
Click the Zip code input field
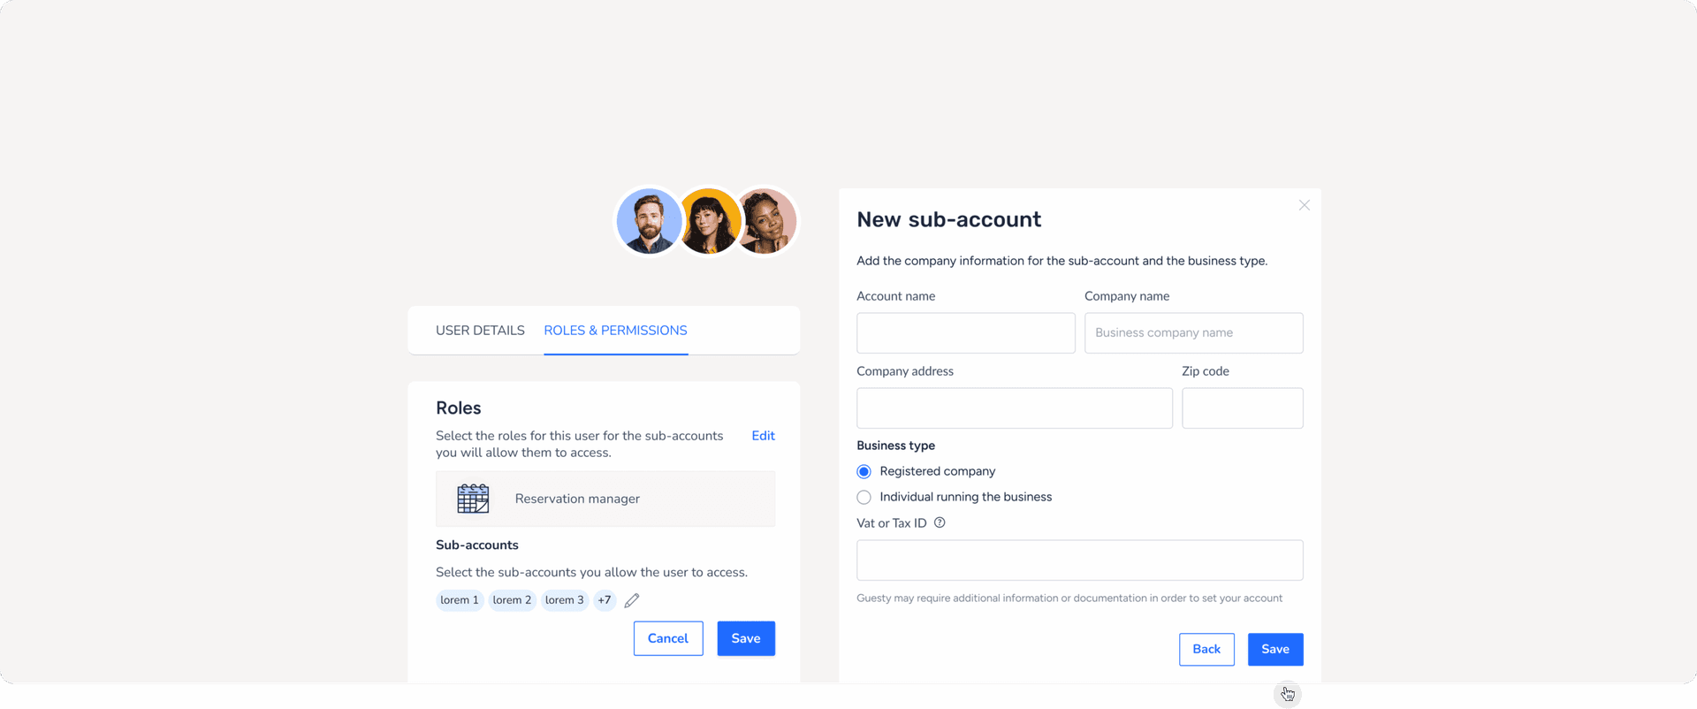[x=1243, y=408]
